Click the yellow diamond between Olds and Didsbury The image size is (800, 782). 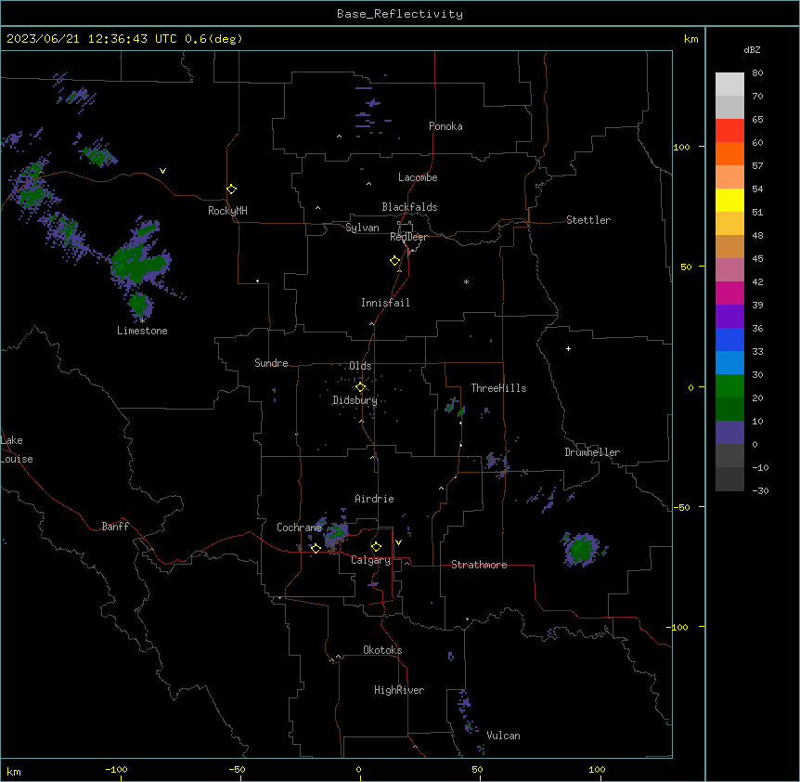[x=361, y=386]
